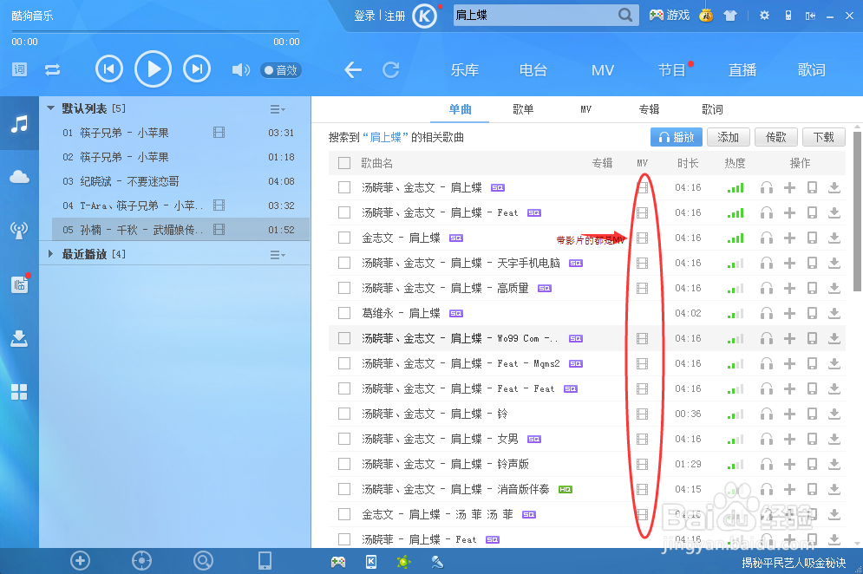Open the desktop lyrics (词) icon

(18, 68)
